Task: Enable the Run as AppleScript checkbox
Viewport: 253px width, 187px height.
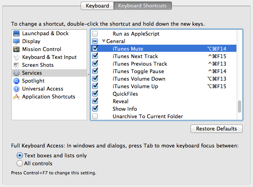Action: pyautogui.click(x=95, y=34)
